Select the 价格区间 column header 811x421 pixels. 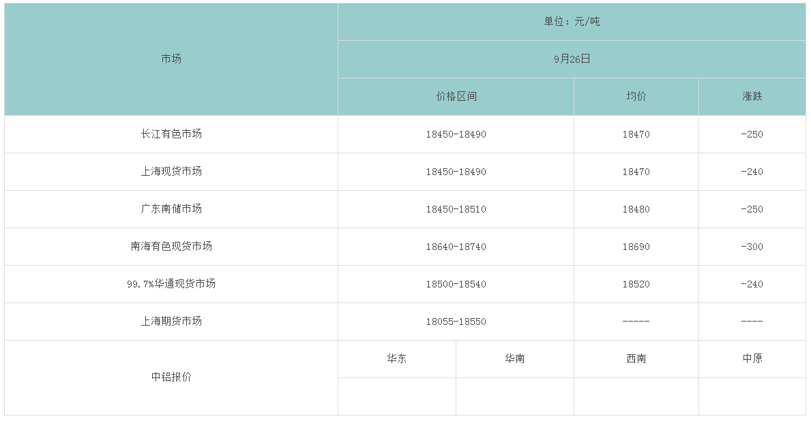tap(456, 97)
